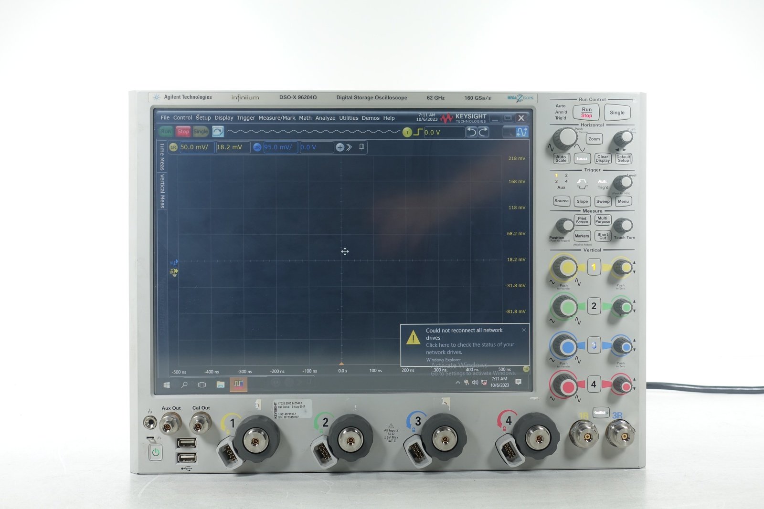Dismiss the network drives notification with X

[524, 330]
